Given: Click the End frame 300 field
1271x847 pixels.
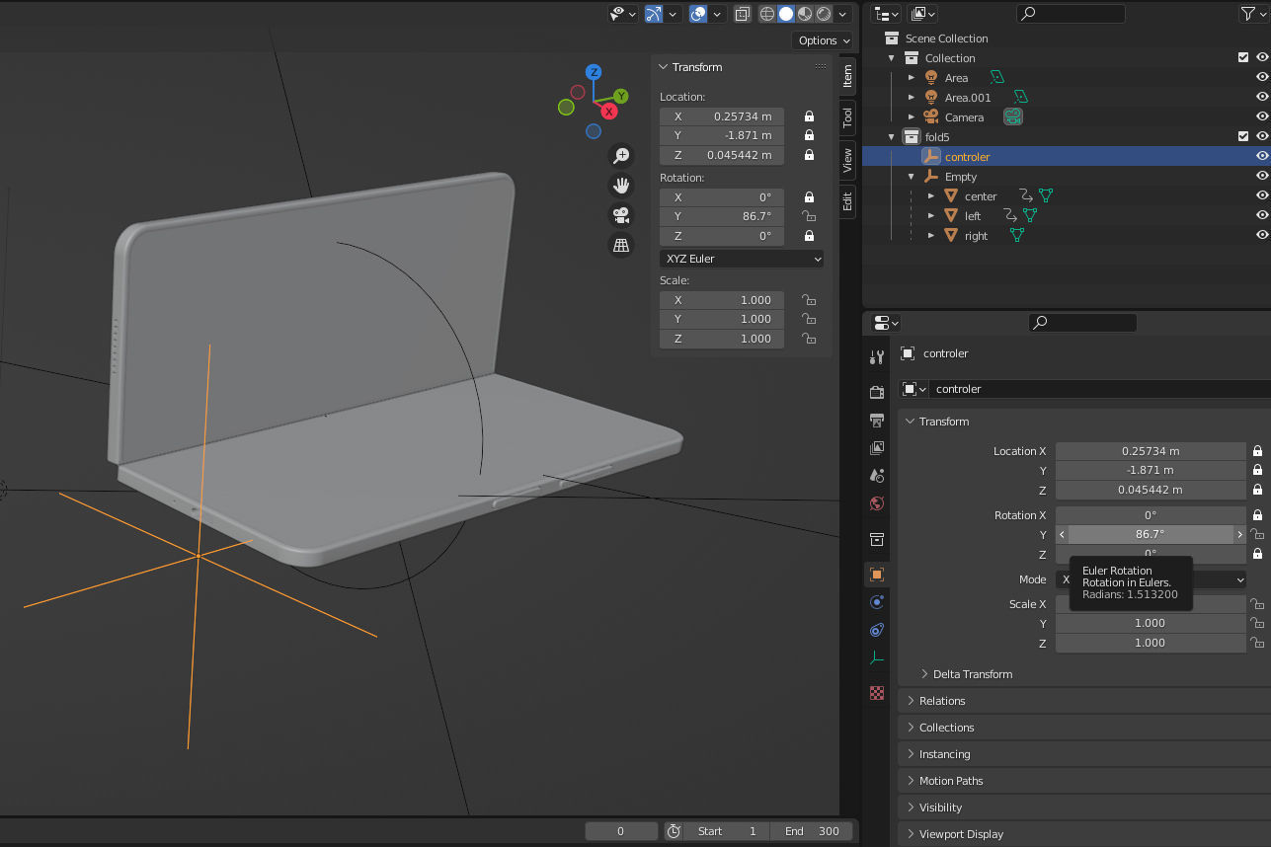Looking at the screenshot, I should point(813,831).
